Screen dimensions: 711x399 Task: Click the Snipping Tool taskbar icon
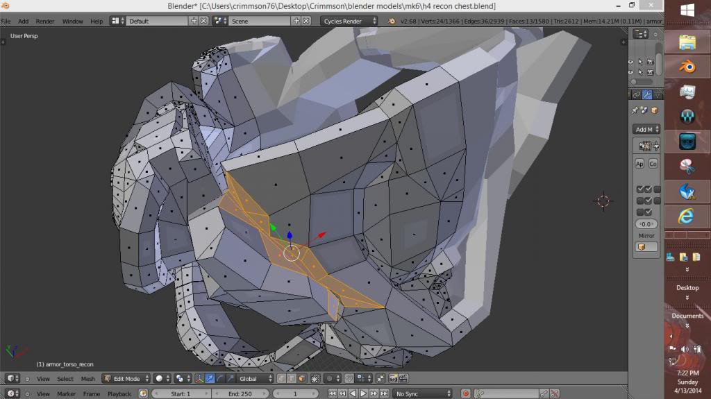[x=687, y=165]
